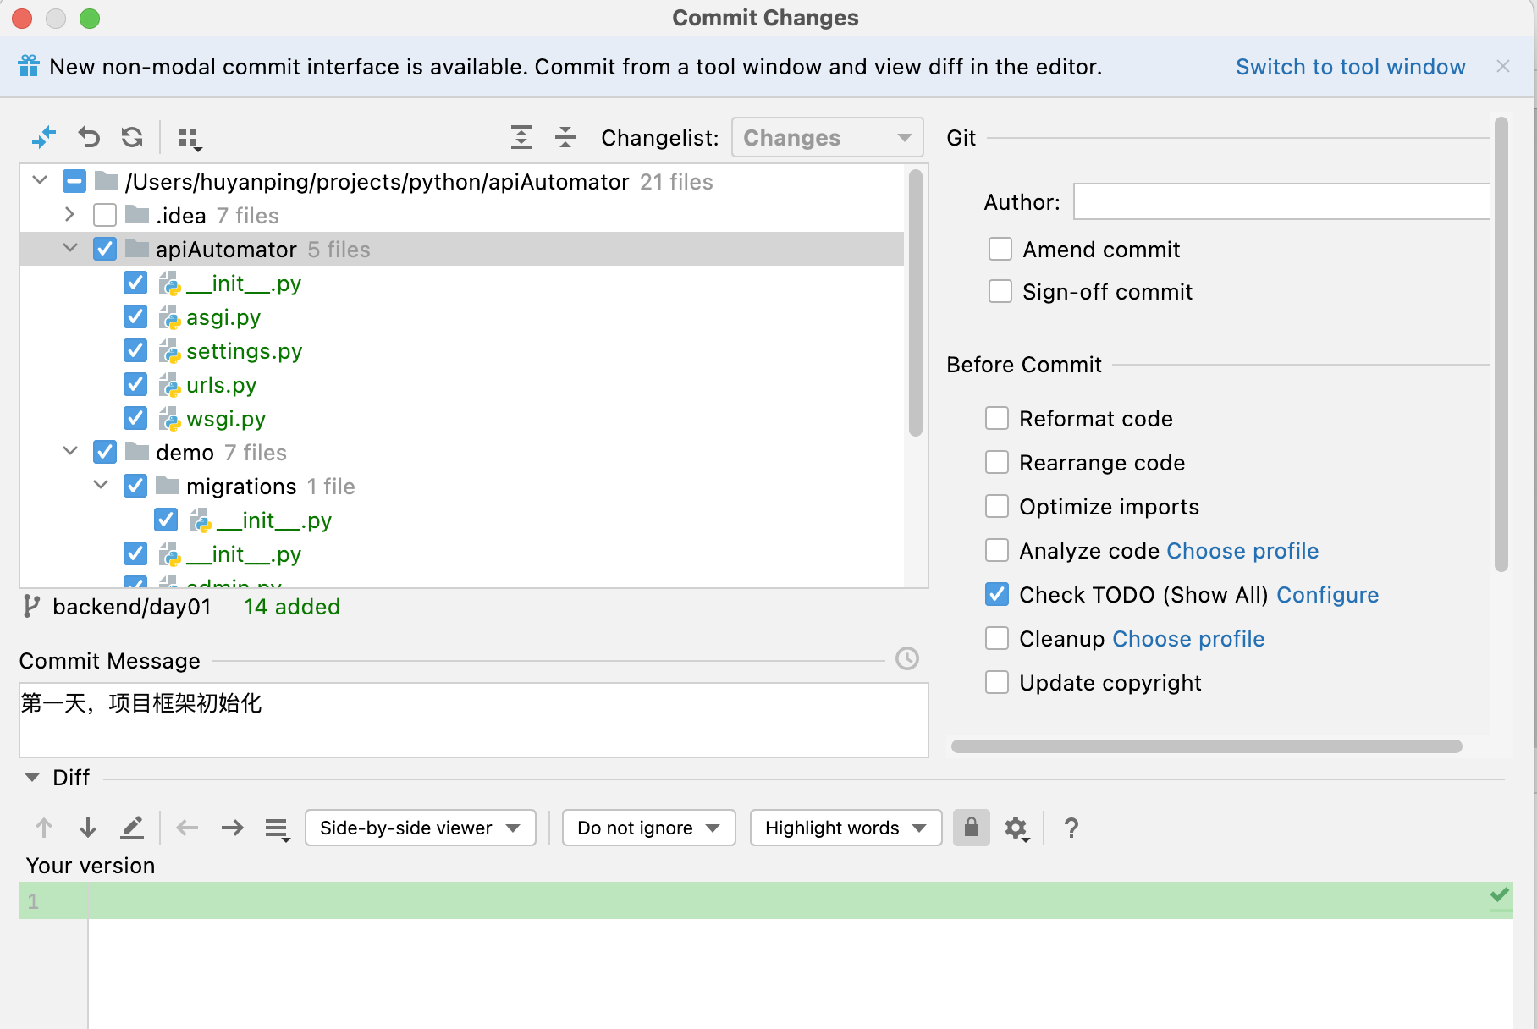Compare next file right arrow
The image size is (1537, 1029).
(x=232, y=828)
